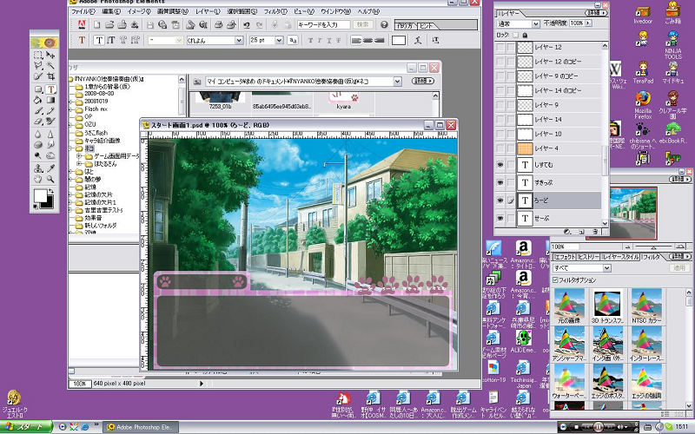The image size is (695, 434).
Task: Select the Zoom magnifier tool
Action: point(50,180)
